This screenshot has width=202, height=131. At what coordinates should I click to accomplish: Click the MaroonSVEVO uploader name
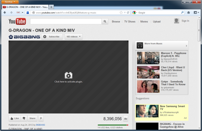tap(170, 59)
